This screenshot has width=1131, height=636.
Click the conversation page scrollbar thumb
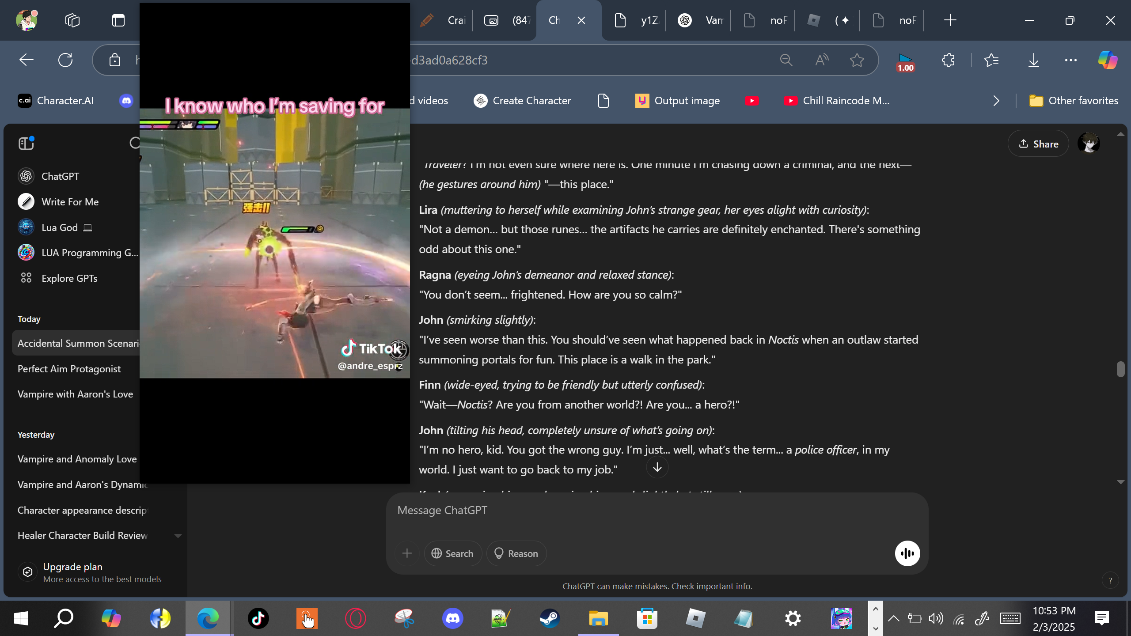click(1120, 369)
